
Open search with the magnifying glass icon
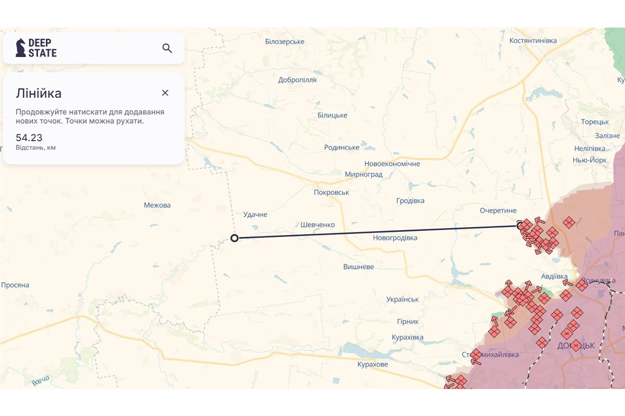[x=167, y=48]
